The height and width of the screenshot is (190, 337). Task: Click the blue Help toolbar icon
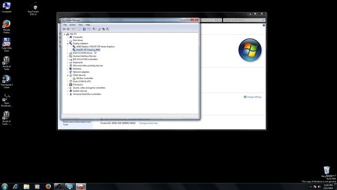(84, 29)
